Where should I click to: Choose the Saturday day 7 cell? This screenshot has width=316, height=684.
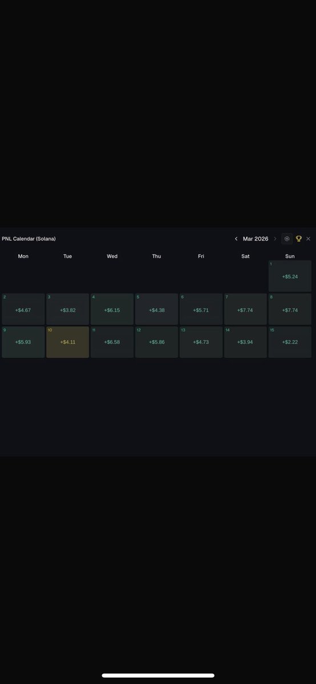[245, 310]
